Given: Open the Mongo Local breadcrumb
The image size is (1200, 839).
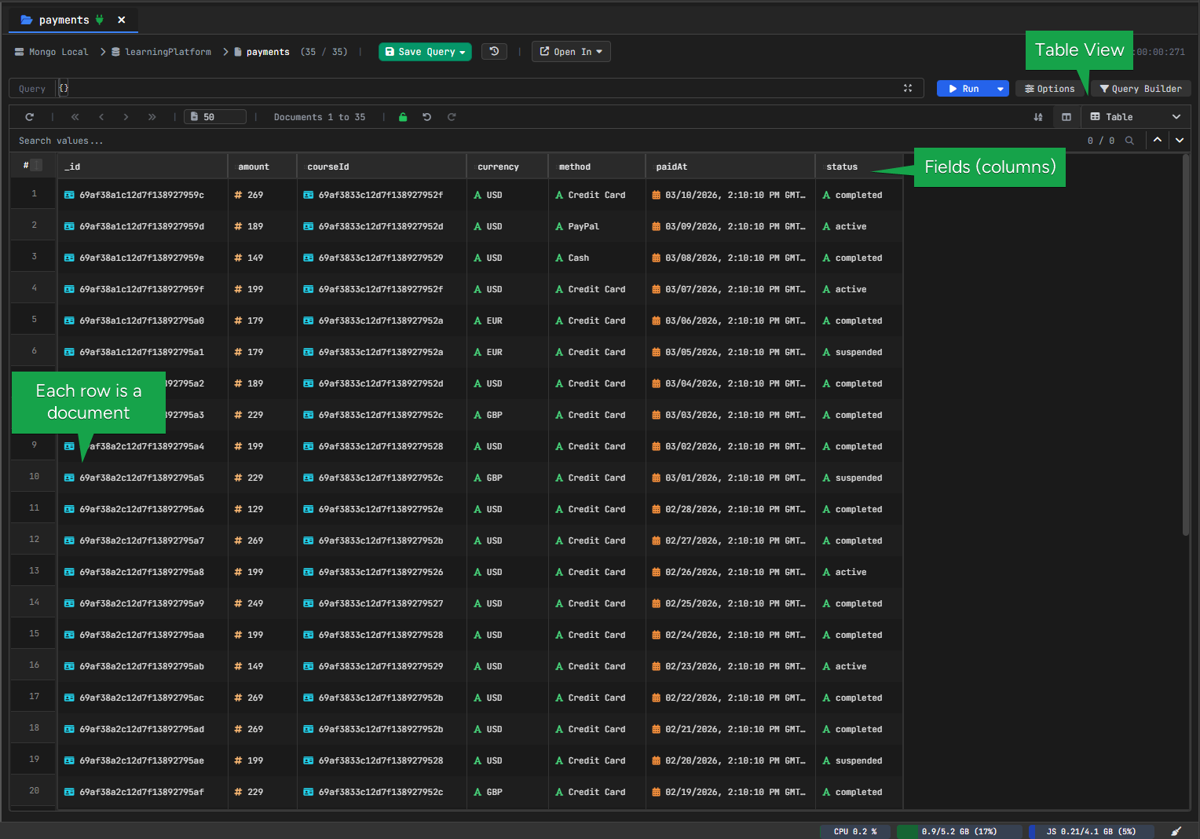Looking at the screenshot, I should tap(52, 52).
